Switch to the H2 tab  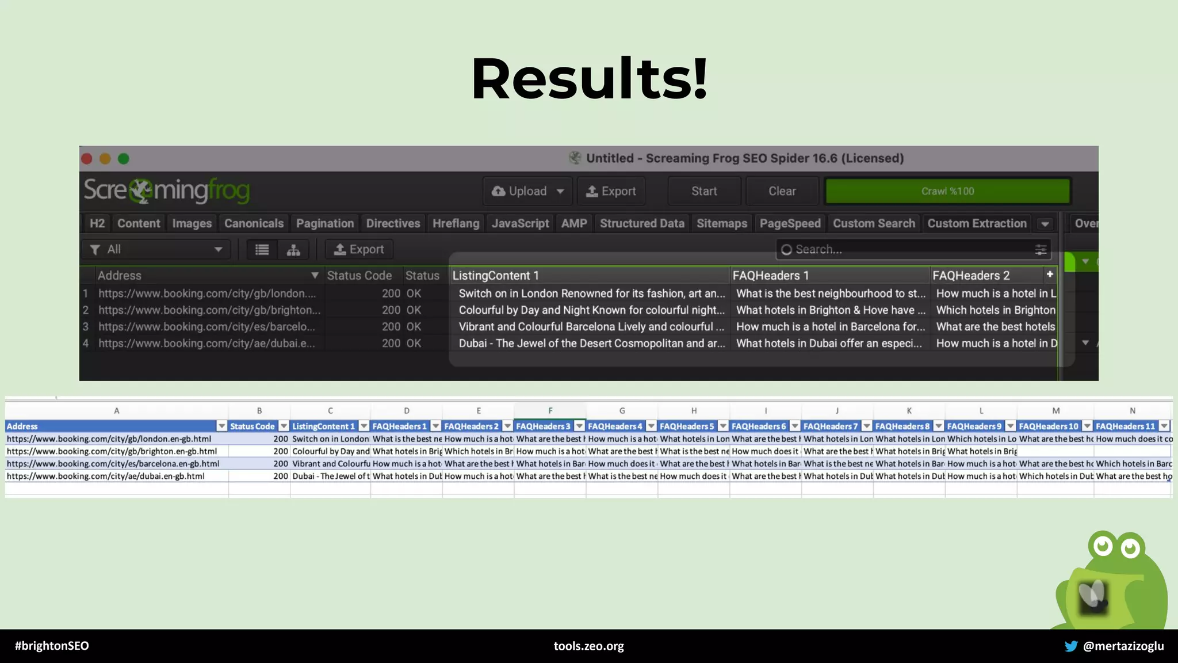point(97,223)
